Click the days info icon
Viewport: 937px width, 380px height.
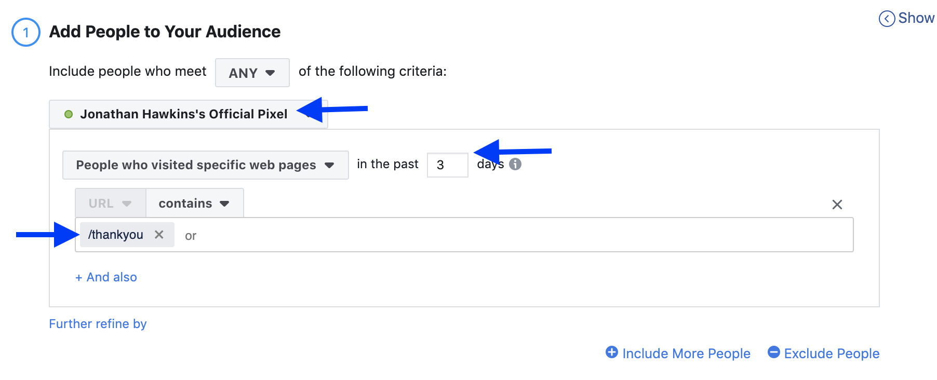[515, 164]
